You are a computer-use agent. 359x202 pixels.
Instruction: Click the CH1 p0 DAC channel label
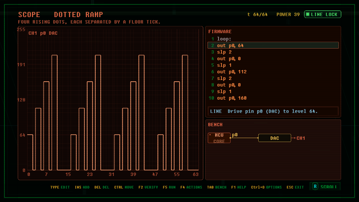click(43, 33)
